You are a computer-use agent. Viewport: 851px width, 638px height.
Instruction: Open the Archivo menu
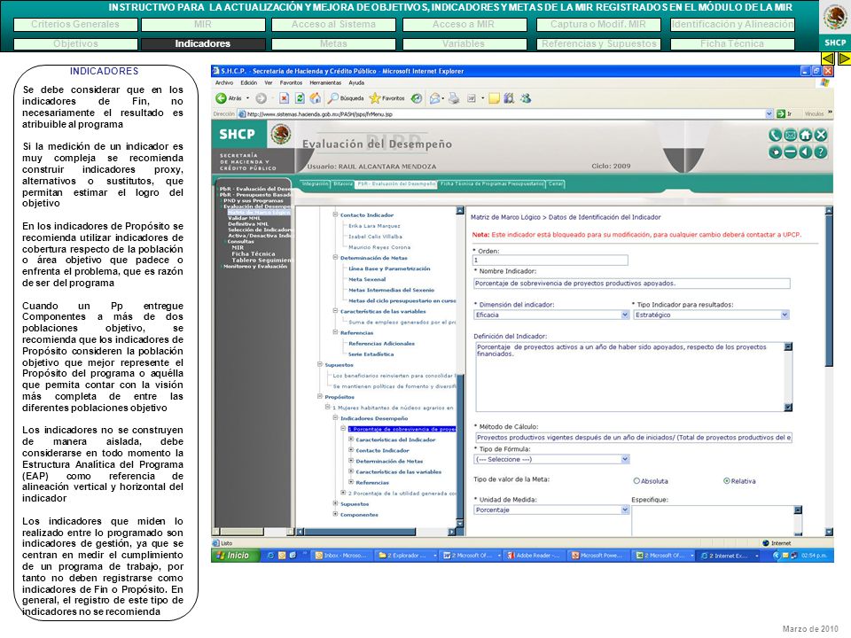(224, 83)
